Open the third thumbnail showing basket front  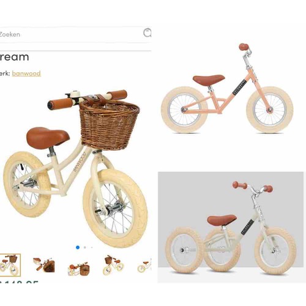(79, 269)
